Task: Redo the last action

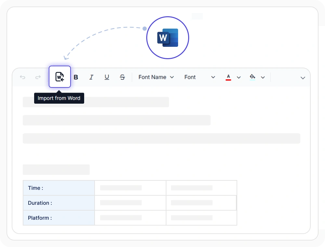Action: (x=38, y=77)
